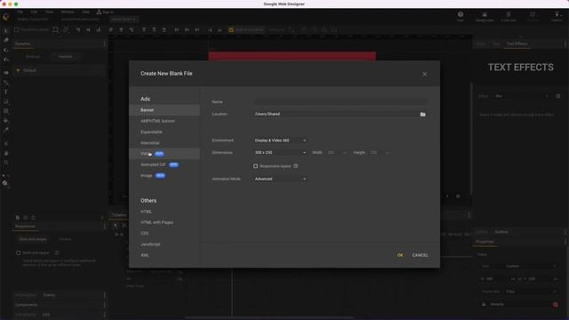This screenshot has width=569, height=320.
Task: Click the Google Web Designer logo icon
Action: pyautogui.click(x=6, y=16)
